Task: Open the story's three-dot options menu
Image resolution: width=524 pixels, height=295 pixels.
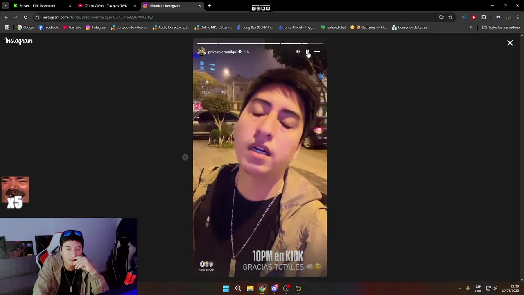Action: 317,52
